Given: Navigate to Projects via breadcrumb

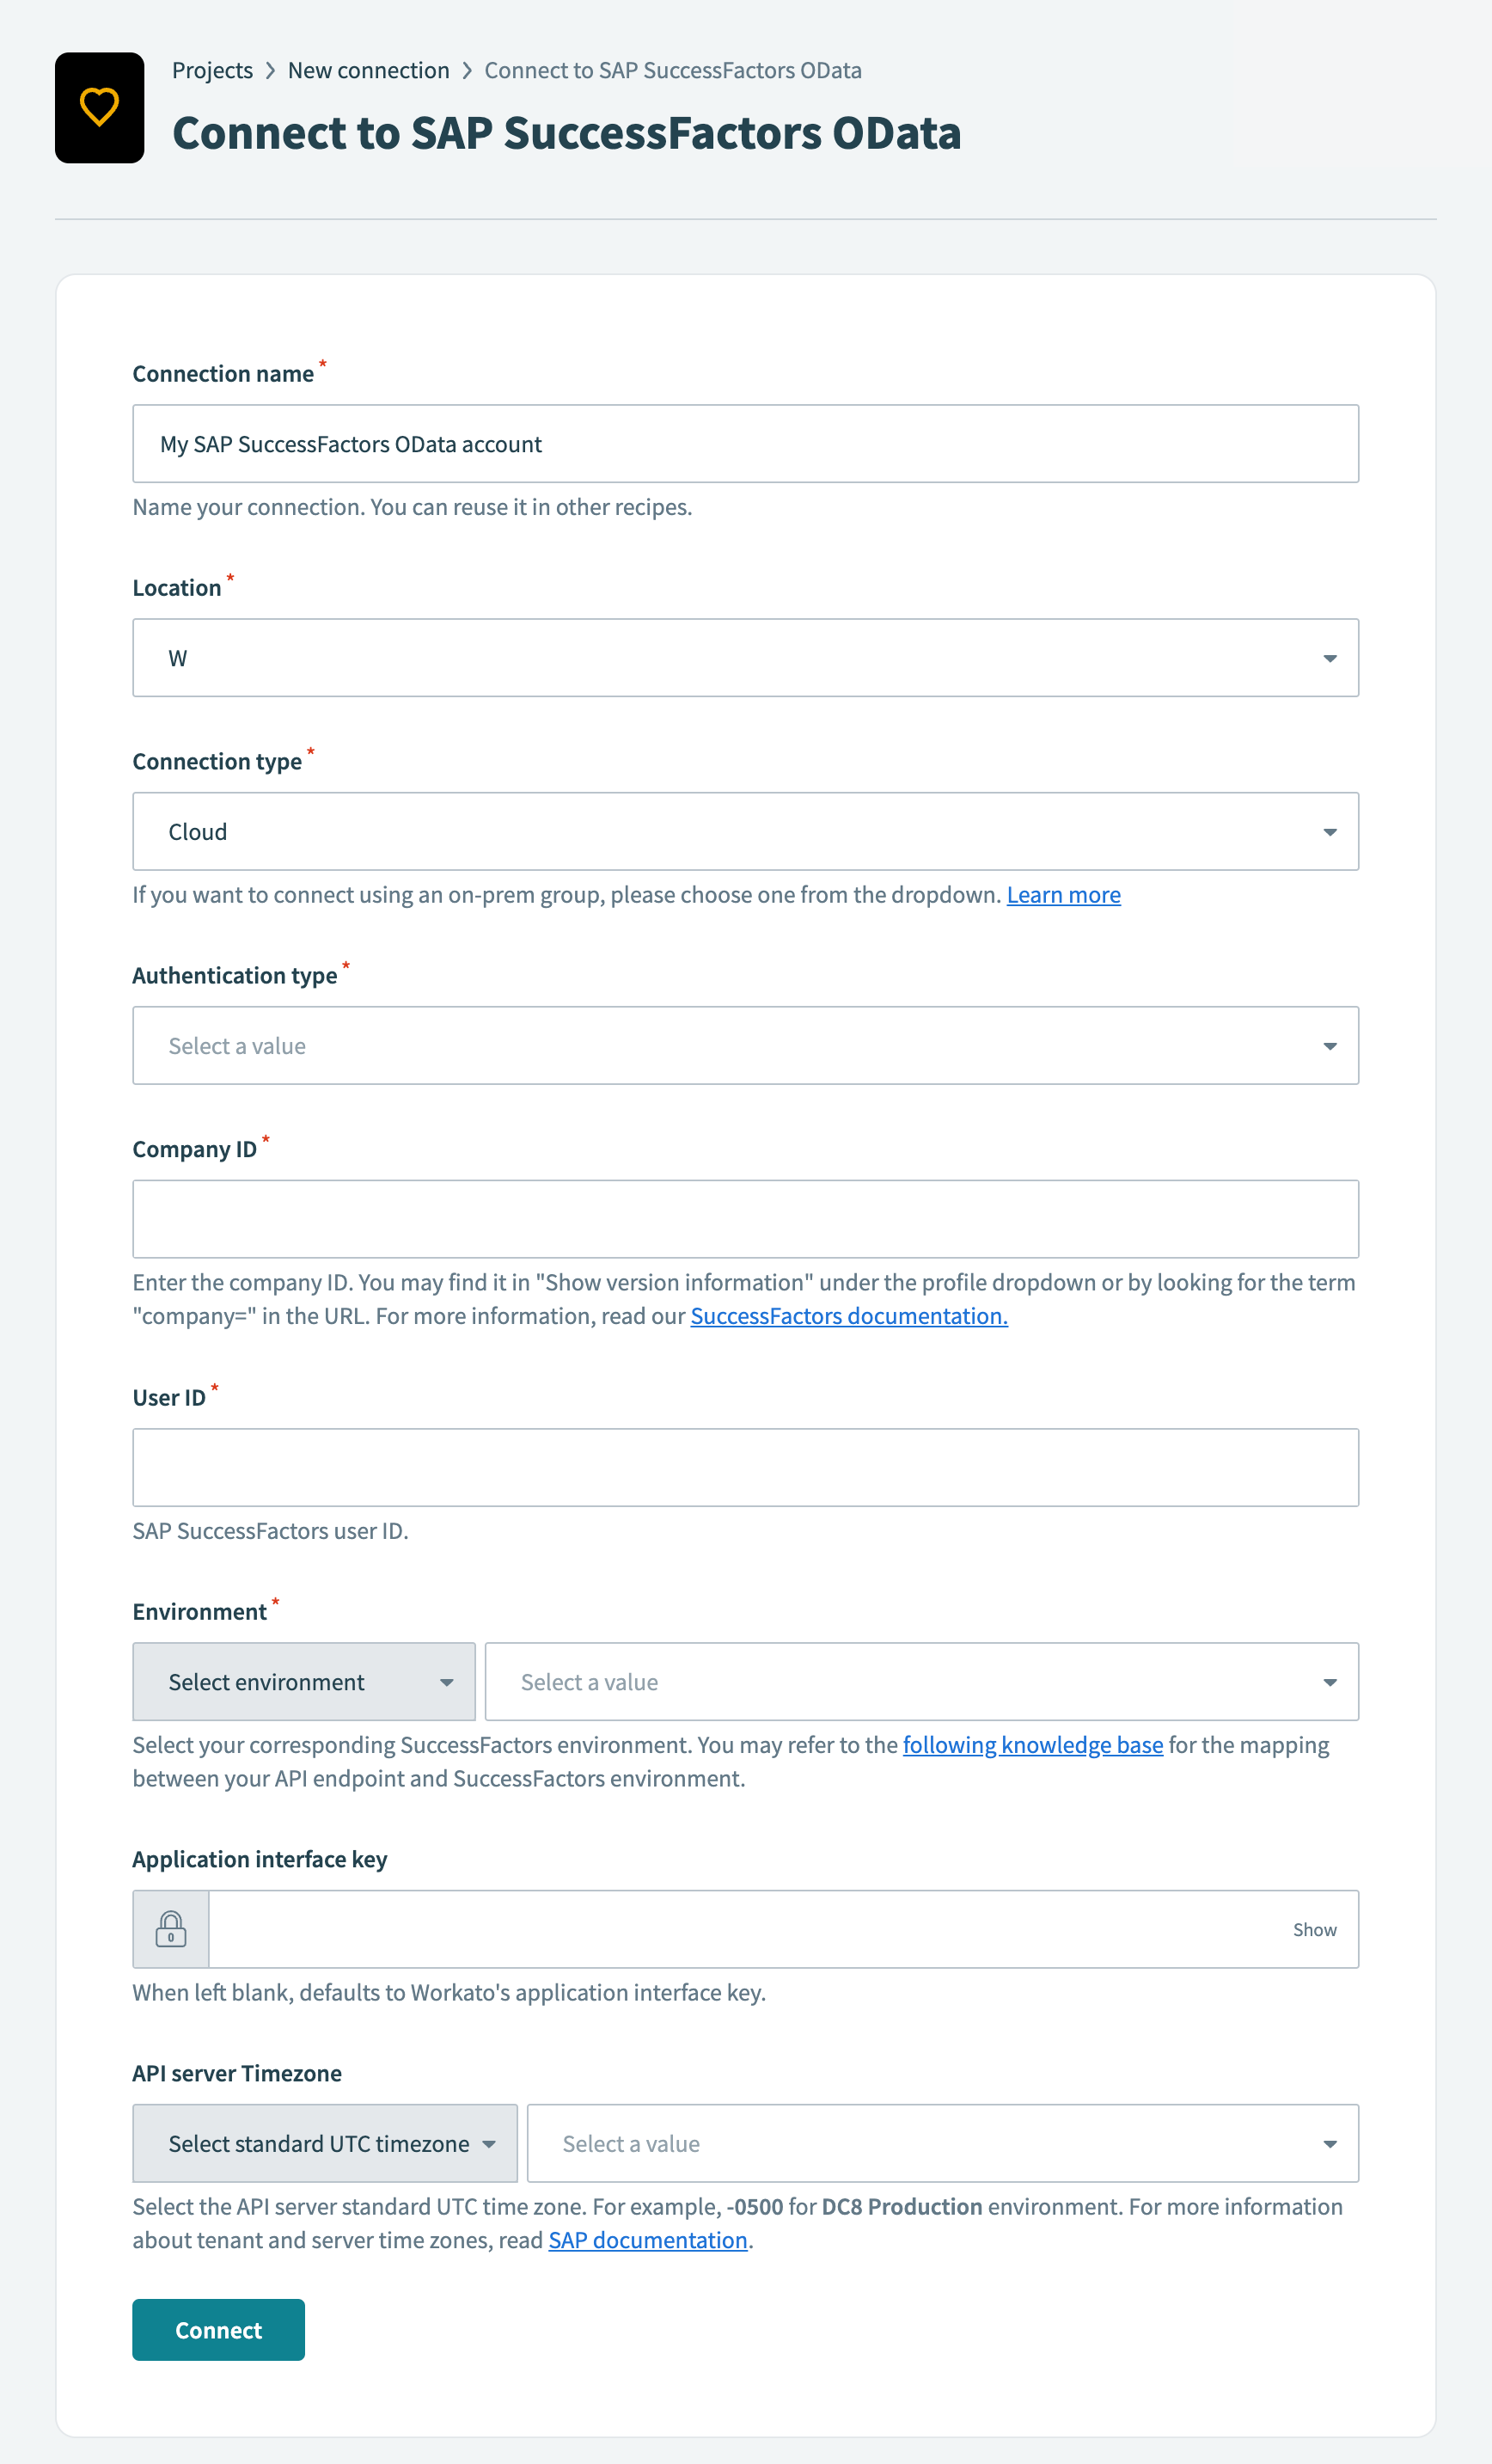Looking at the screenshot, I should point(212,70).
